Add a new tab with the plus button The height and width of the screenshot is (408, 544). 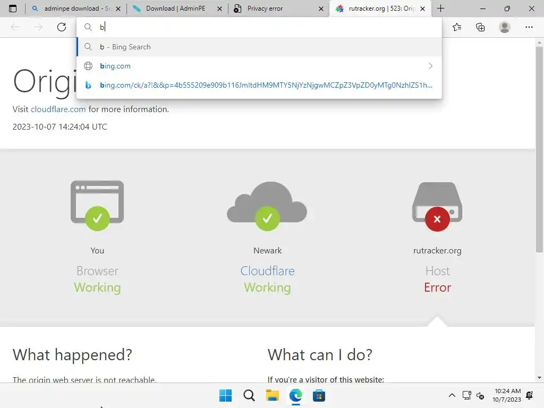pyautogui.click(x=440, y=8)
